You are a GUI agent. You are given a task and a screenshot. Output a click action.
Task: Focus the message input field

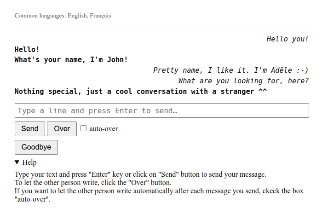pyautogui.click(x=161, y=110)
